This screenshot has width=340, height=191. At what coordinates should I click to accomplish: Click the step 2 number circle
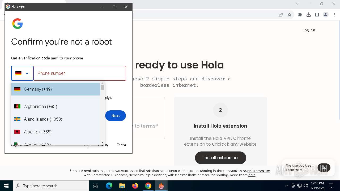coord(220,110)
